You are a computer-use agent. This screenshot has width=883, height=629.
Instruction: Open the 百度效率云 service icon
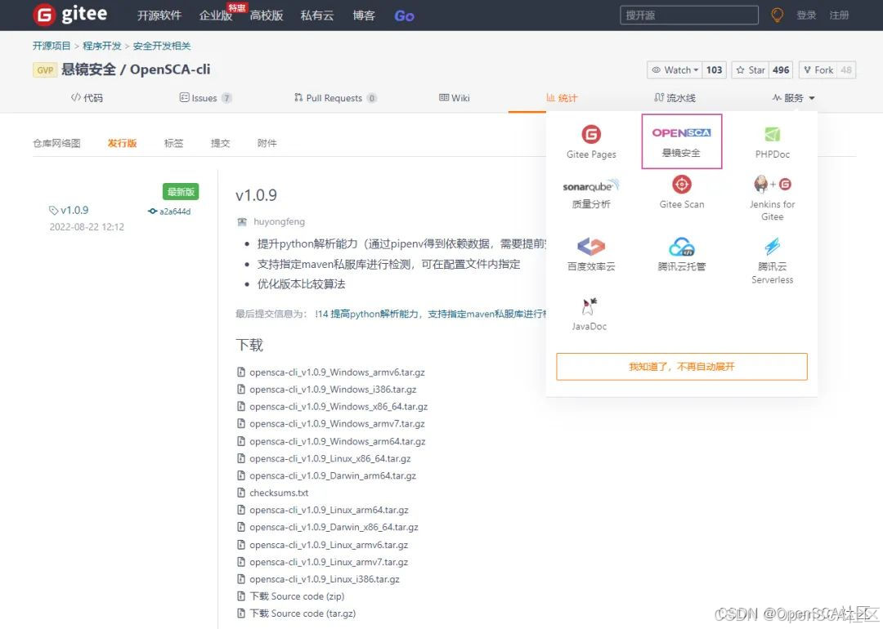[591, 247]
